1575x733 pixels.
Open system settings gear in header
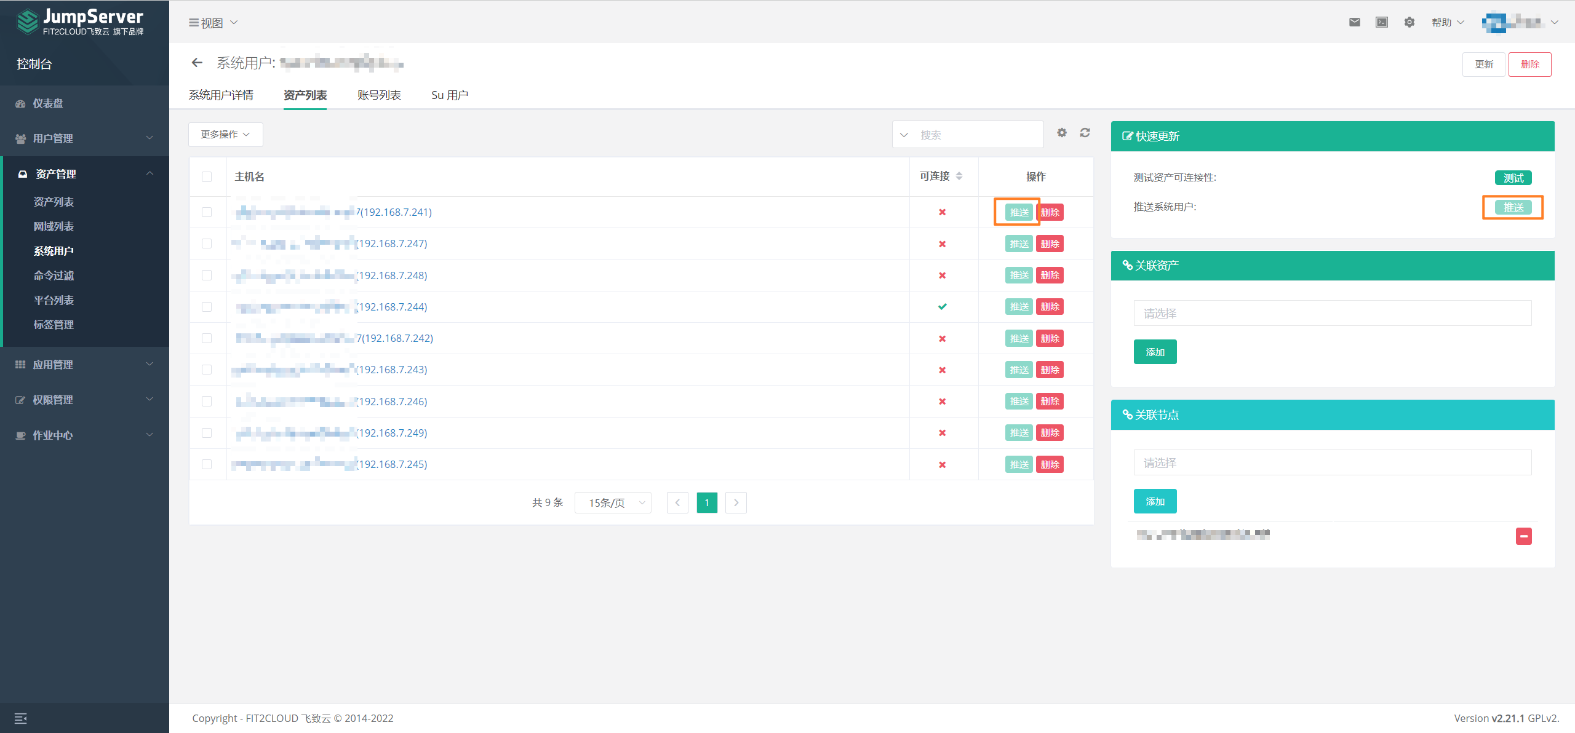point(1410,22)
